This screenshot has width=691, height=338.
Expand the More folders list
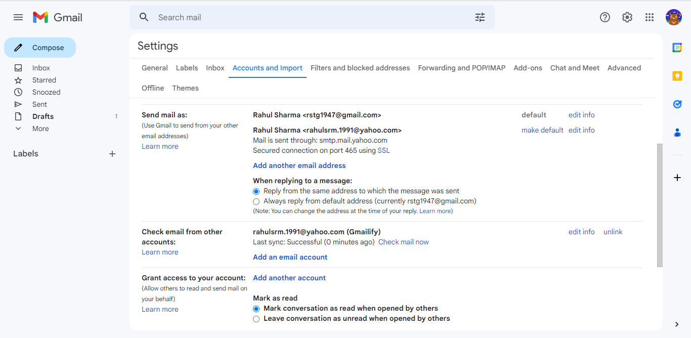pyautogui.click(x=40, y=129)
